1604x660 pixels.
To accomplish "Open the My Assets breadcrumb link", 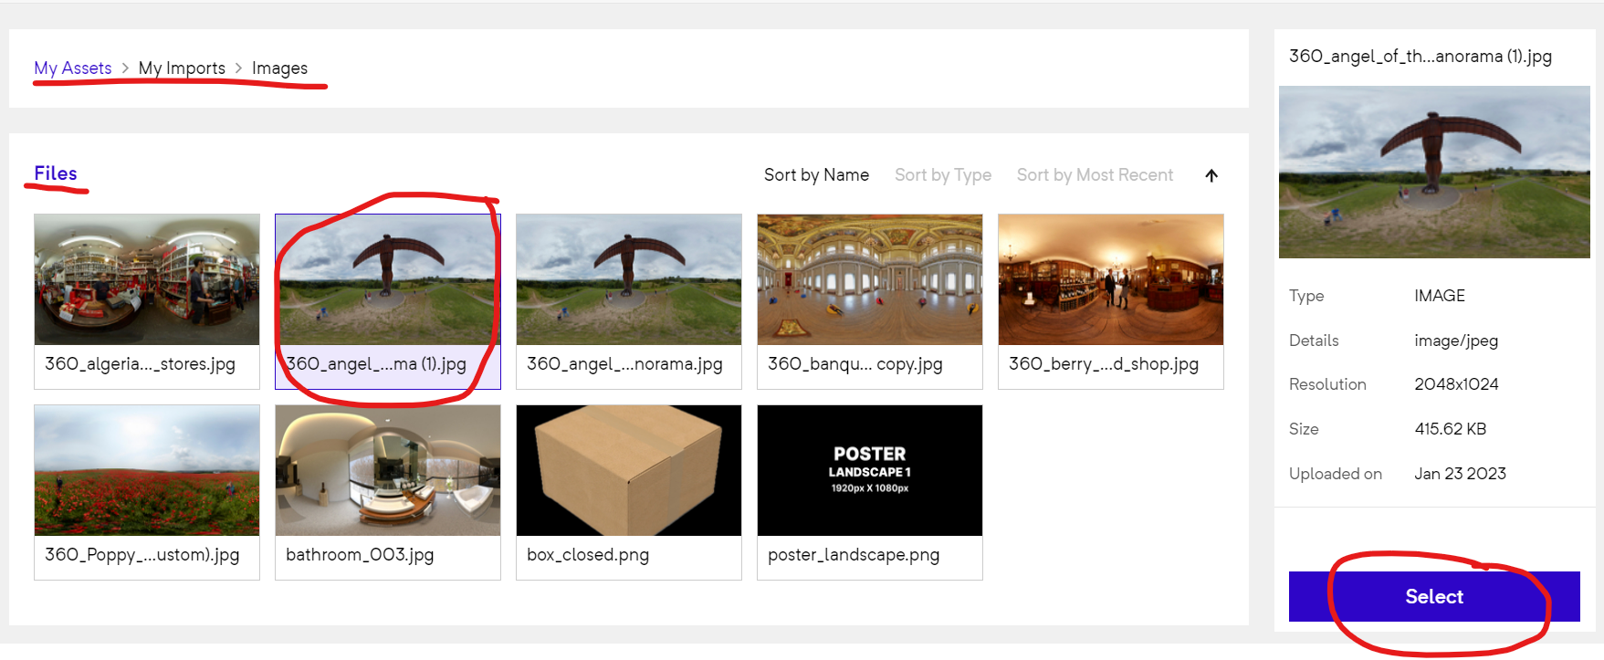I will [73, 68].
